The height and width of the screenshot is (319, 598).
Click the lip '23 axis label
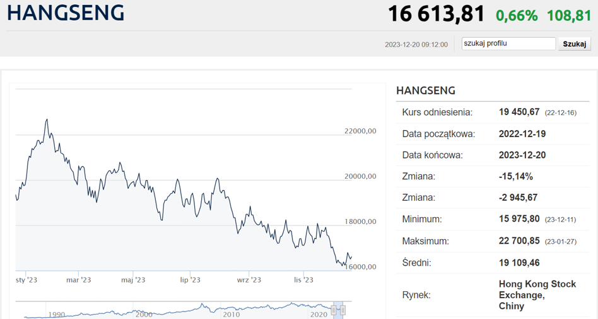point(190,280)
